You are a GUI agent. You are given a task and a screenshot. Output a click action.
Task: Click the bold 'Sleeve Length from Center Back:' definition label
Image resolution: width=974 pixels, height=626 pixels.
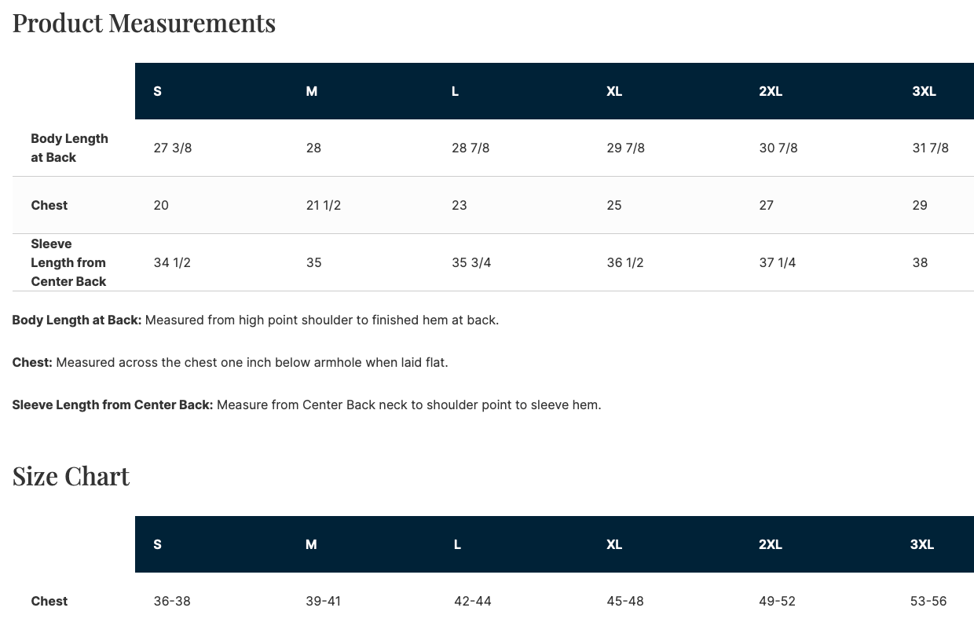tap(112, 405)
